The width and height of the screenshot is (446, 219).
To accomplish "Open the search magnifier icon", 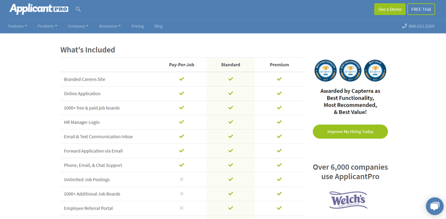I will click(78, 9).
